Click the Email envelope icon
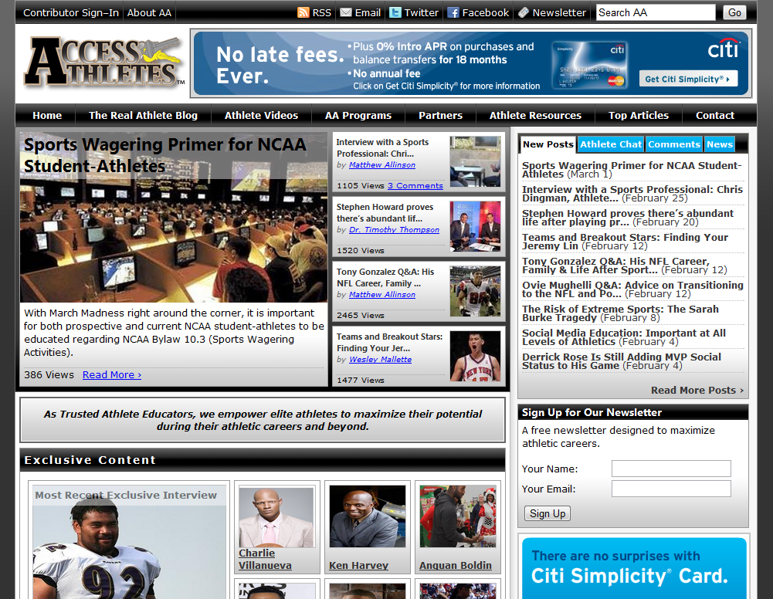This screenshot has width=773, height=599. (x=346, y=12)
